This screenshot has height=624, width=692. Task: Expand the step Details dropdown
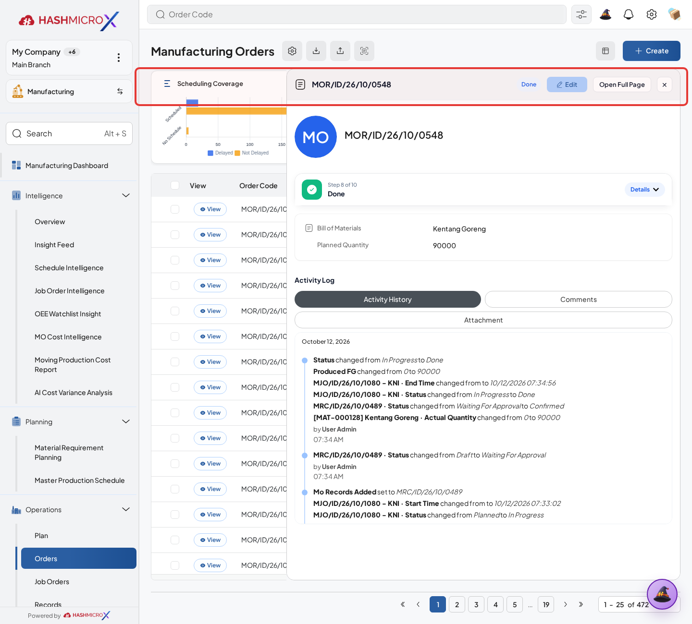[x=645, y=190]
